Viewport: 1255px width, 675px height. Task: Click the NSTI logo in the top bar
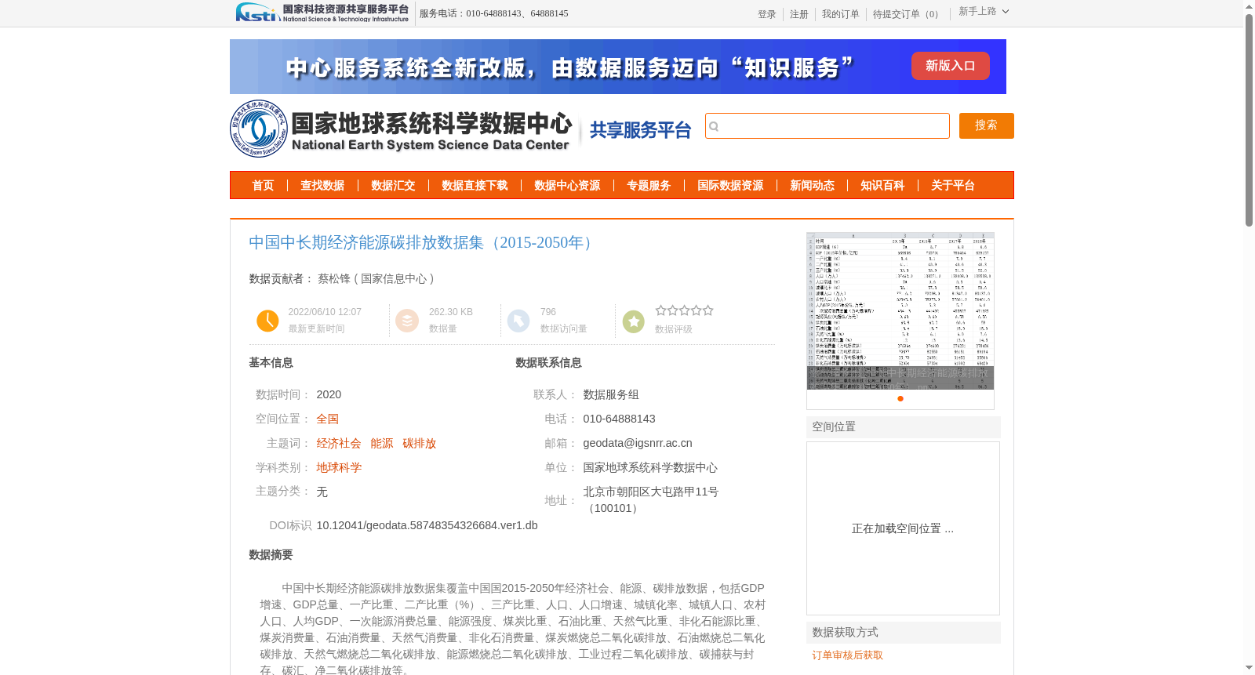coord(322,13)
